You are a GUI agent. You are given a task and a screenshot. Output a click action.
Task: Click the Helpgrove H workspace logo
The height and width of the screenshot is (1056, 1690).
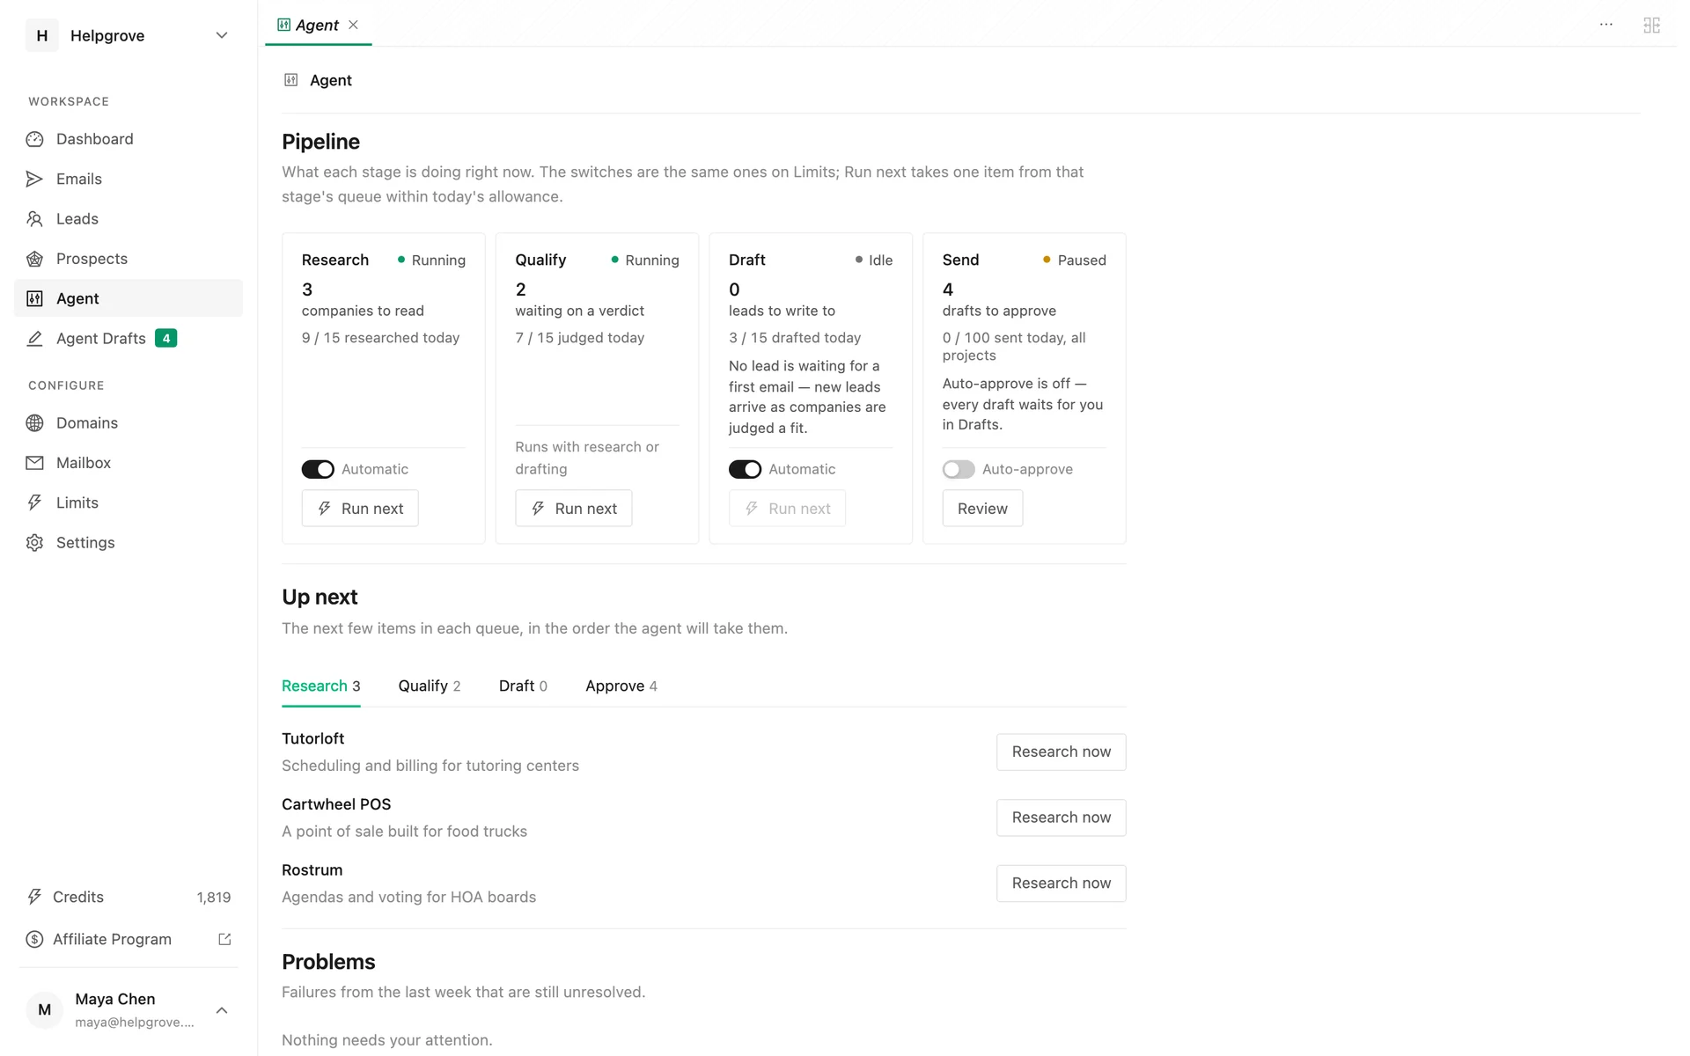pos(41,35)
